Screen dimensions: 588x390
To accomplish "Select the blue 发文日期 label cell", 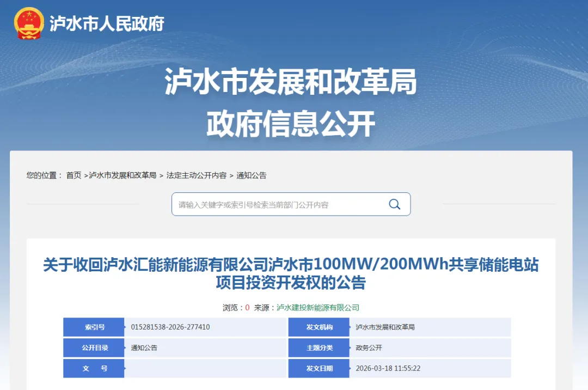I will pos(319,369).
